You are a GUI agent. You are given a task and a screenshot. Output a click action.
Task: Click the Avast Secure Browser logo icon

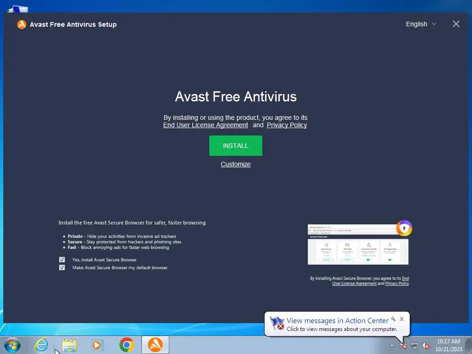[x=404, y=228]
